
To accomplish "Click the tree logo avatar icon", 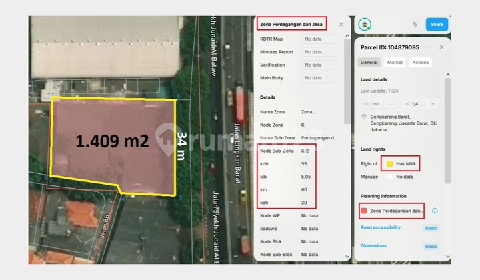I will [365, 24].
